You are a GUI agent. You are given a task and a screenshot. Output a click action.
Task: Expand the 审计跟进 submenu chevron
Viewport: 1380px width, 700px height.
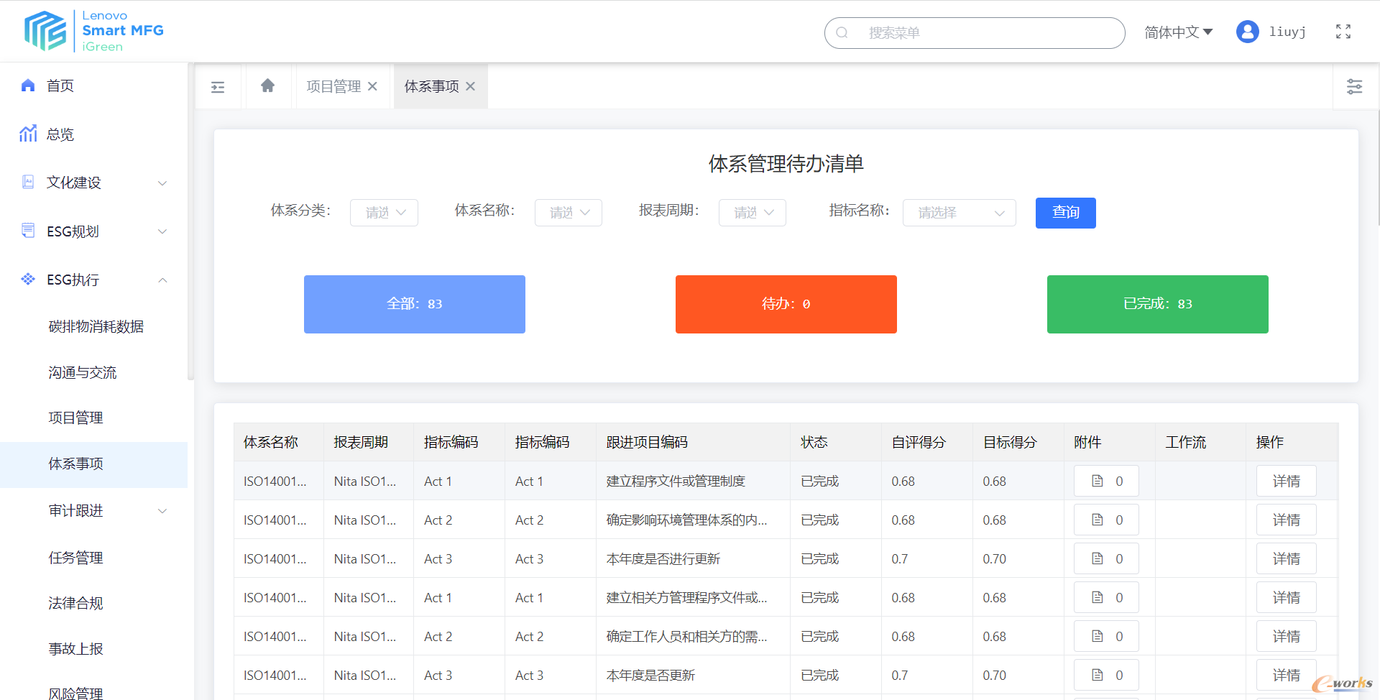162,511
